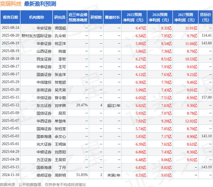Select target price 143.60
Image resolution: width=213 pixels, height=187 pixels.
pos(207,43)
